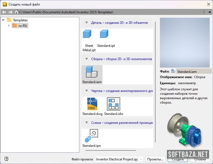Click the horizontal scrollbar under template list
The height and width of the screenshot is (164, 213).
click(111, 150)
